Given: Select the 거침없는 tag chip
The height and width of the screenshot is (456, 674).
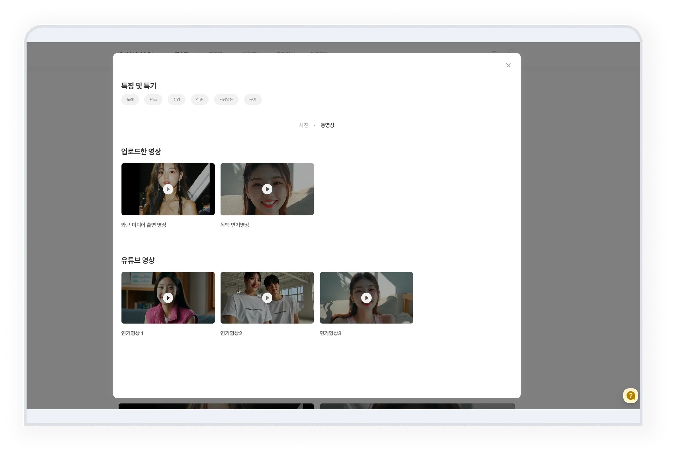Looking at the screenshot, I should point(226,99).
